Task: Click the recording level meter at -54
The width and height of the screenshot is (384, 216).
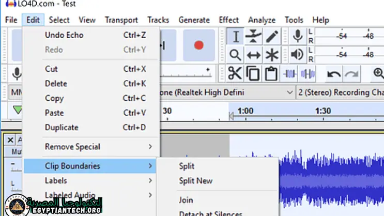Action: click(342, 36)
